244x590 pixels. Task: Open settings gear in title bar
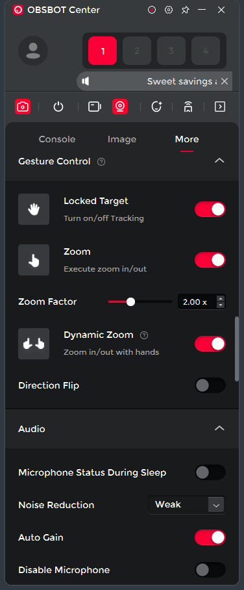(x=169, y=10)
